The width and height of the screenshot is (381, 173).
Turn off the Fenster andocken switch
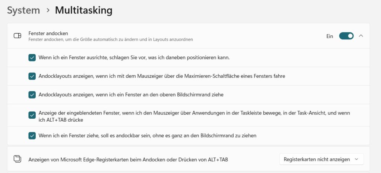click(x=346, y=36)
